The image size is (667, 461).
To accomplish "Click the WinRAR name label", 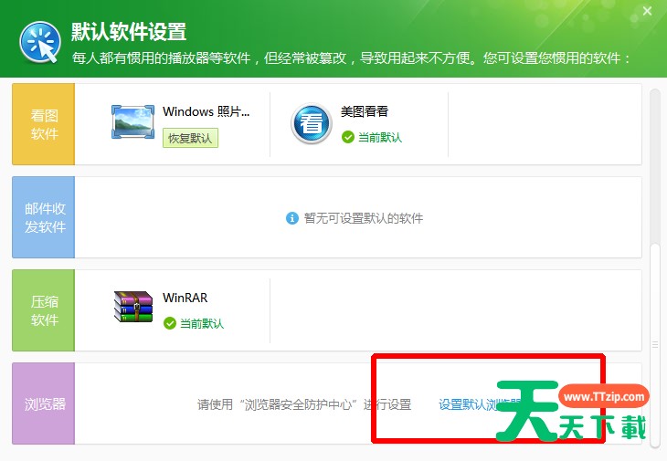I will [185, 298].
